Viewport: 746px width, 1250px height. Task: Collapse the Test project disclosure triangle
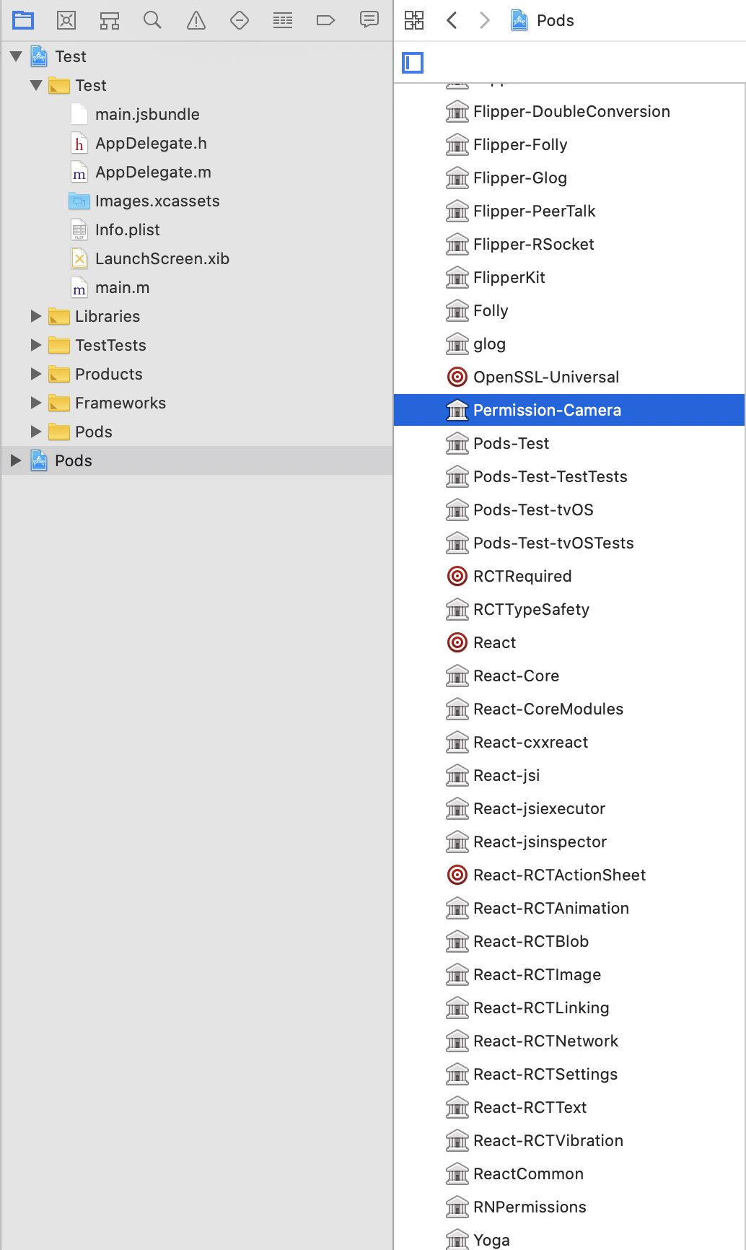click(x=16, y=56)
